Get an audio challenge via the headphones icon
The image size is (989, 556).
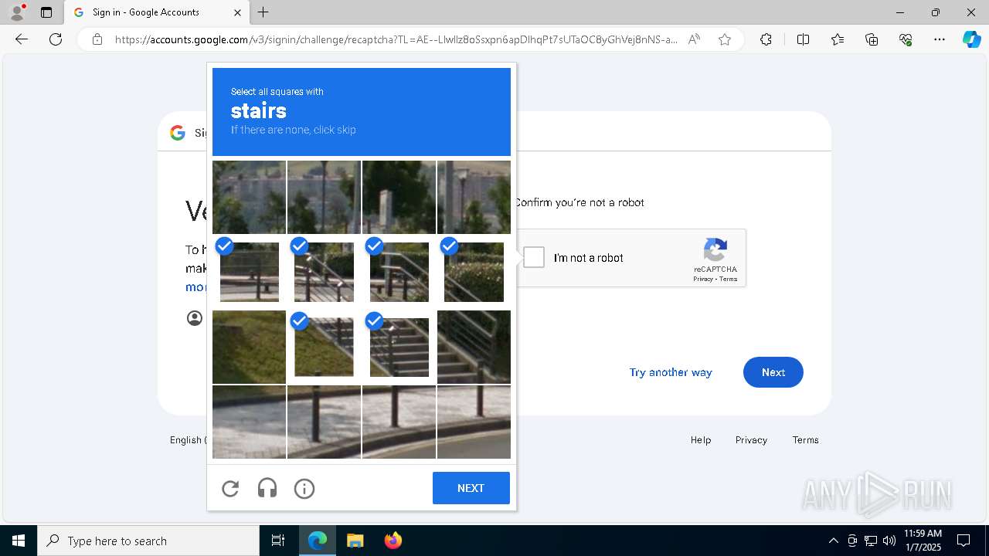[x=267, y=488]
